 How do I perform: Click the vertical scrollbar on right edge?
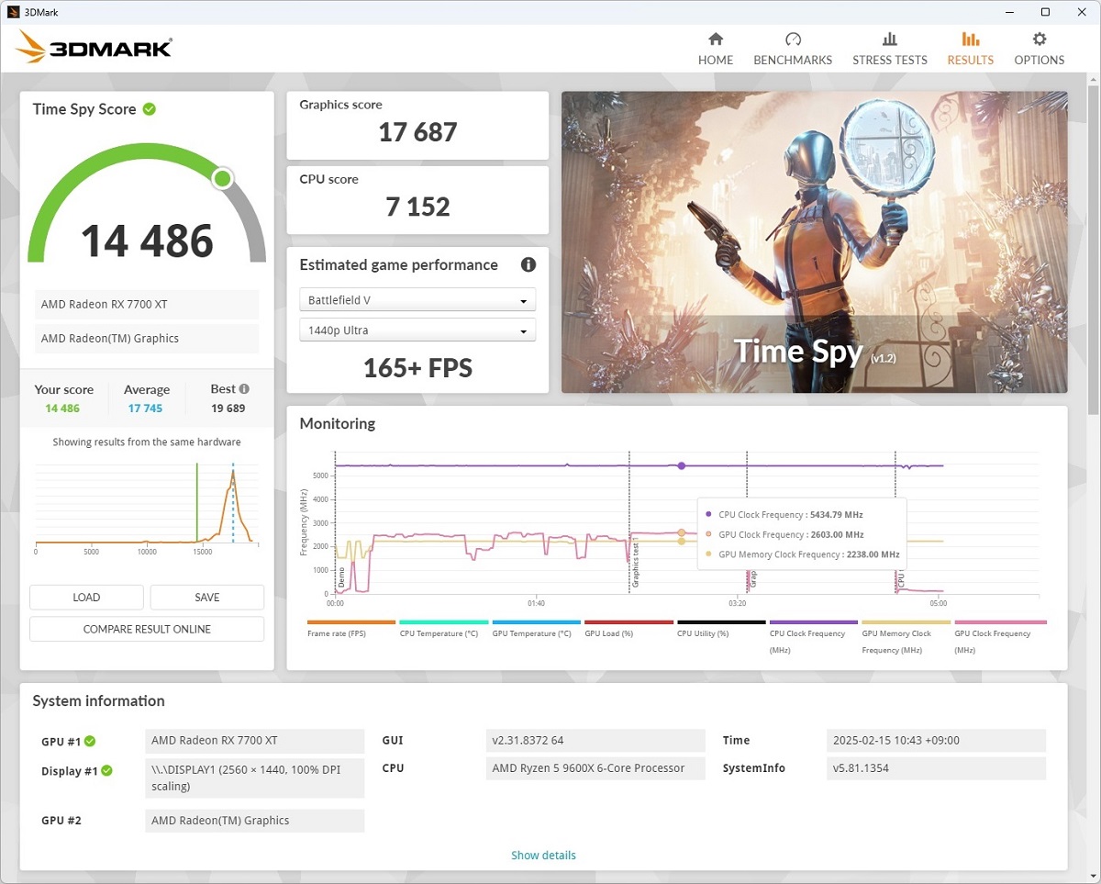1093,248
